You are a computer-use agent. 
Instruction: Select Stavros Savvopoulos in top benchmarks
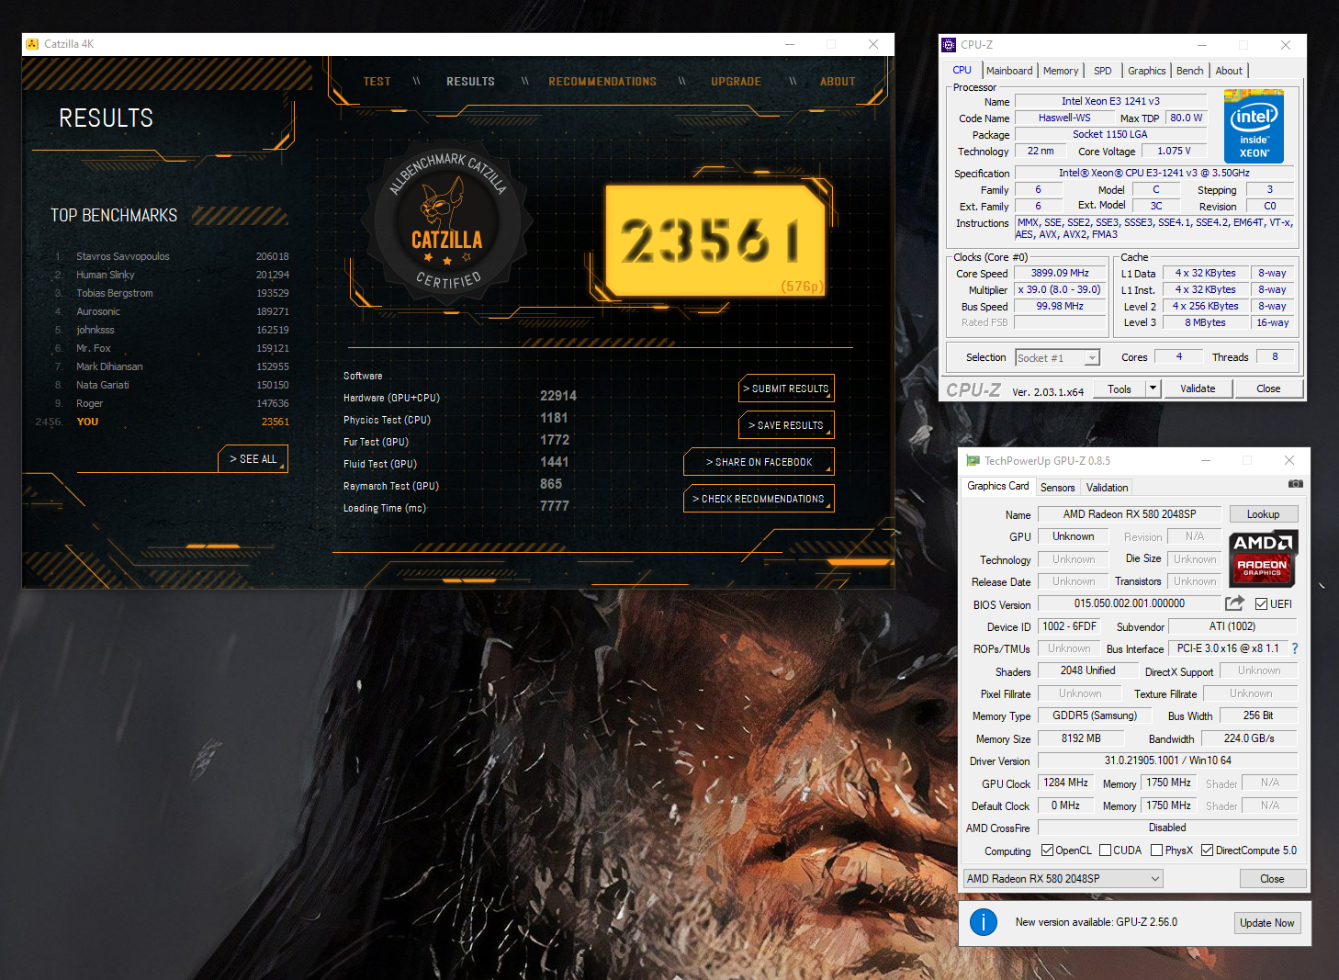pos(172,256)
